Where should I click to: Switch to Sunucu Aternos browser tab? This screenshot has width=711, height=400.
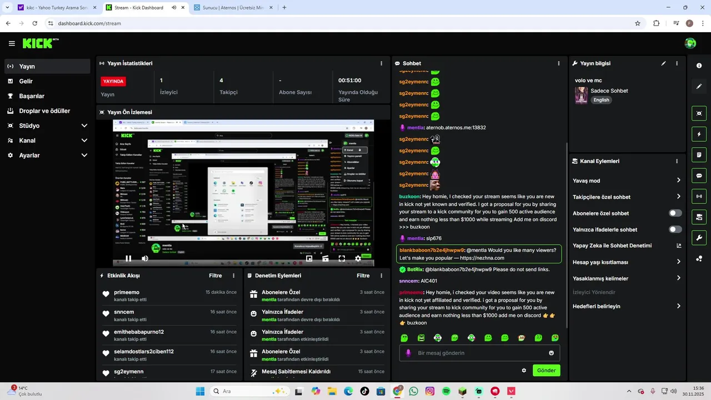coord(233,8)
